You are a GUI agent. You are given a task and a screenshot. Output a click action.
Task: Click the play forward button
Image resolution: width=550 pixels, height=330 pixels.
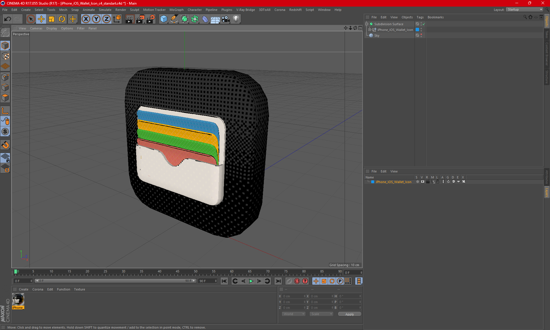point(251,281)
